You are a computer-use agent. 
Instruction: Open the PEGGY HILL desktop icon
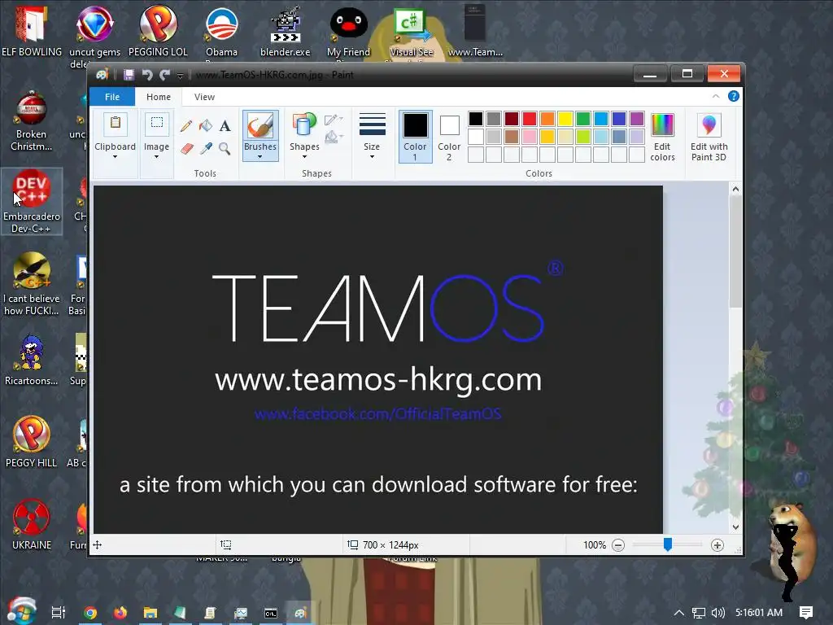pos(32,442)
